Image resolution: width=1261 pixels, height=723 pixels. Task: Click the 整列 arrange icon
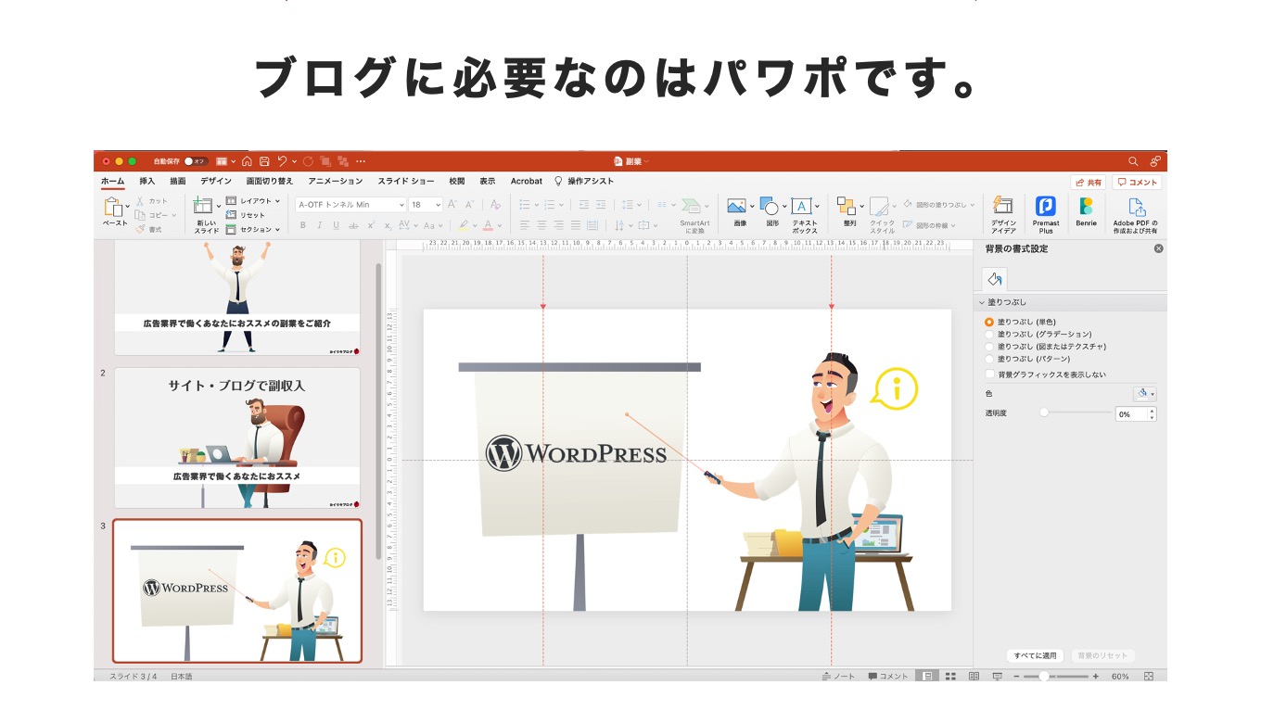pos(845,204)
